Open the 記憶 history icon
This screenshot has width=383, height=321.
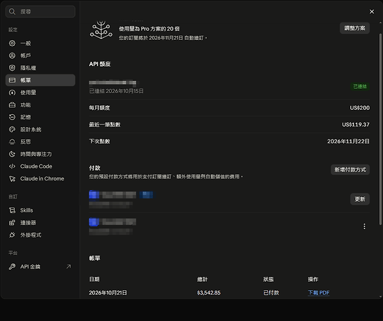(12, 117)
